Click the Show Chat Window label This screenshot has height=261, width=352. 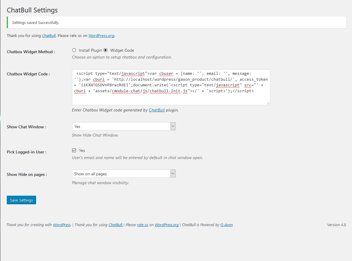click(26, 127)
